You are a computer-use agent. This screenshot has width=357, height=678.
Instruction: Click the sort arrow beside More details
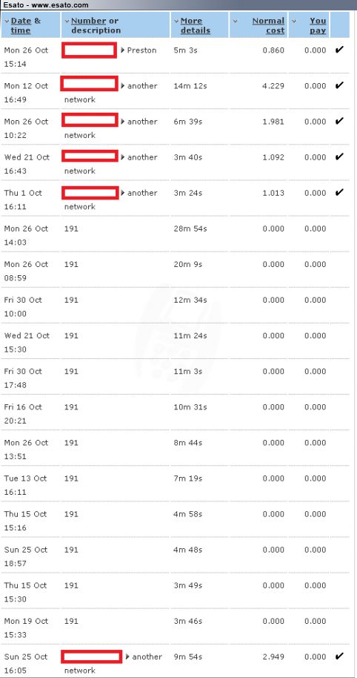click(x=176, y=22)
